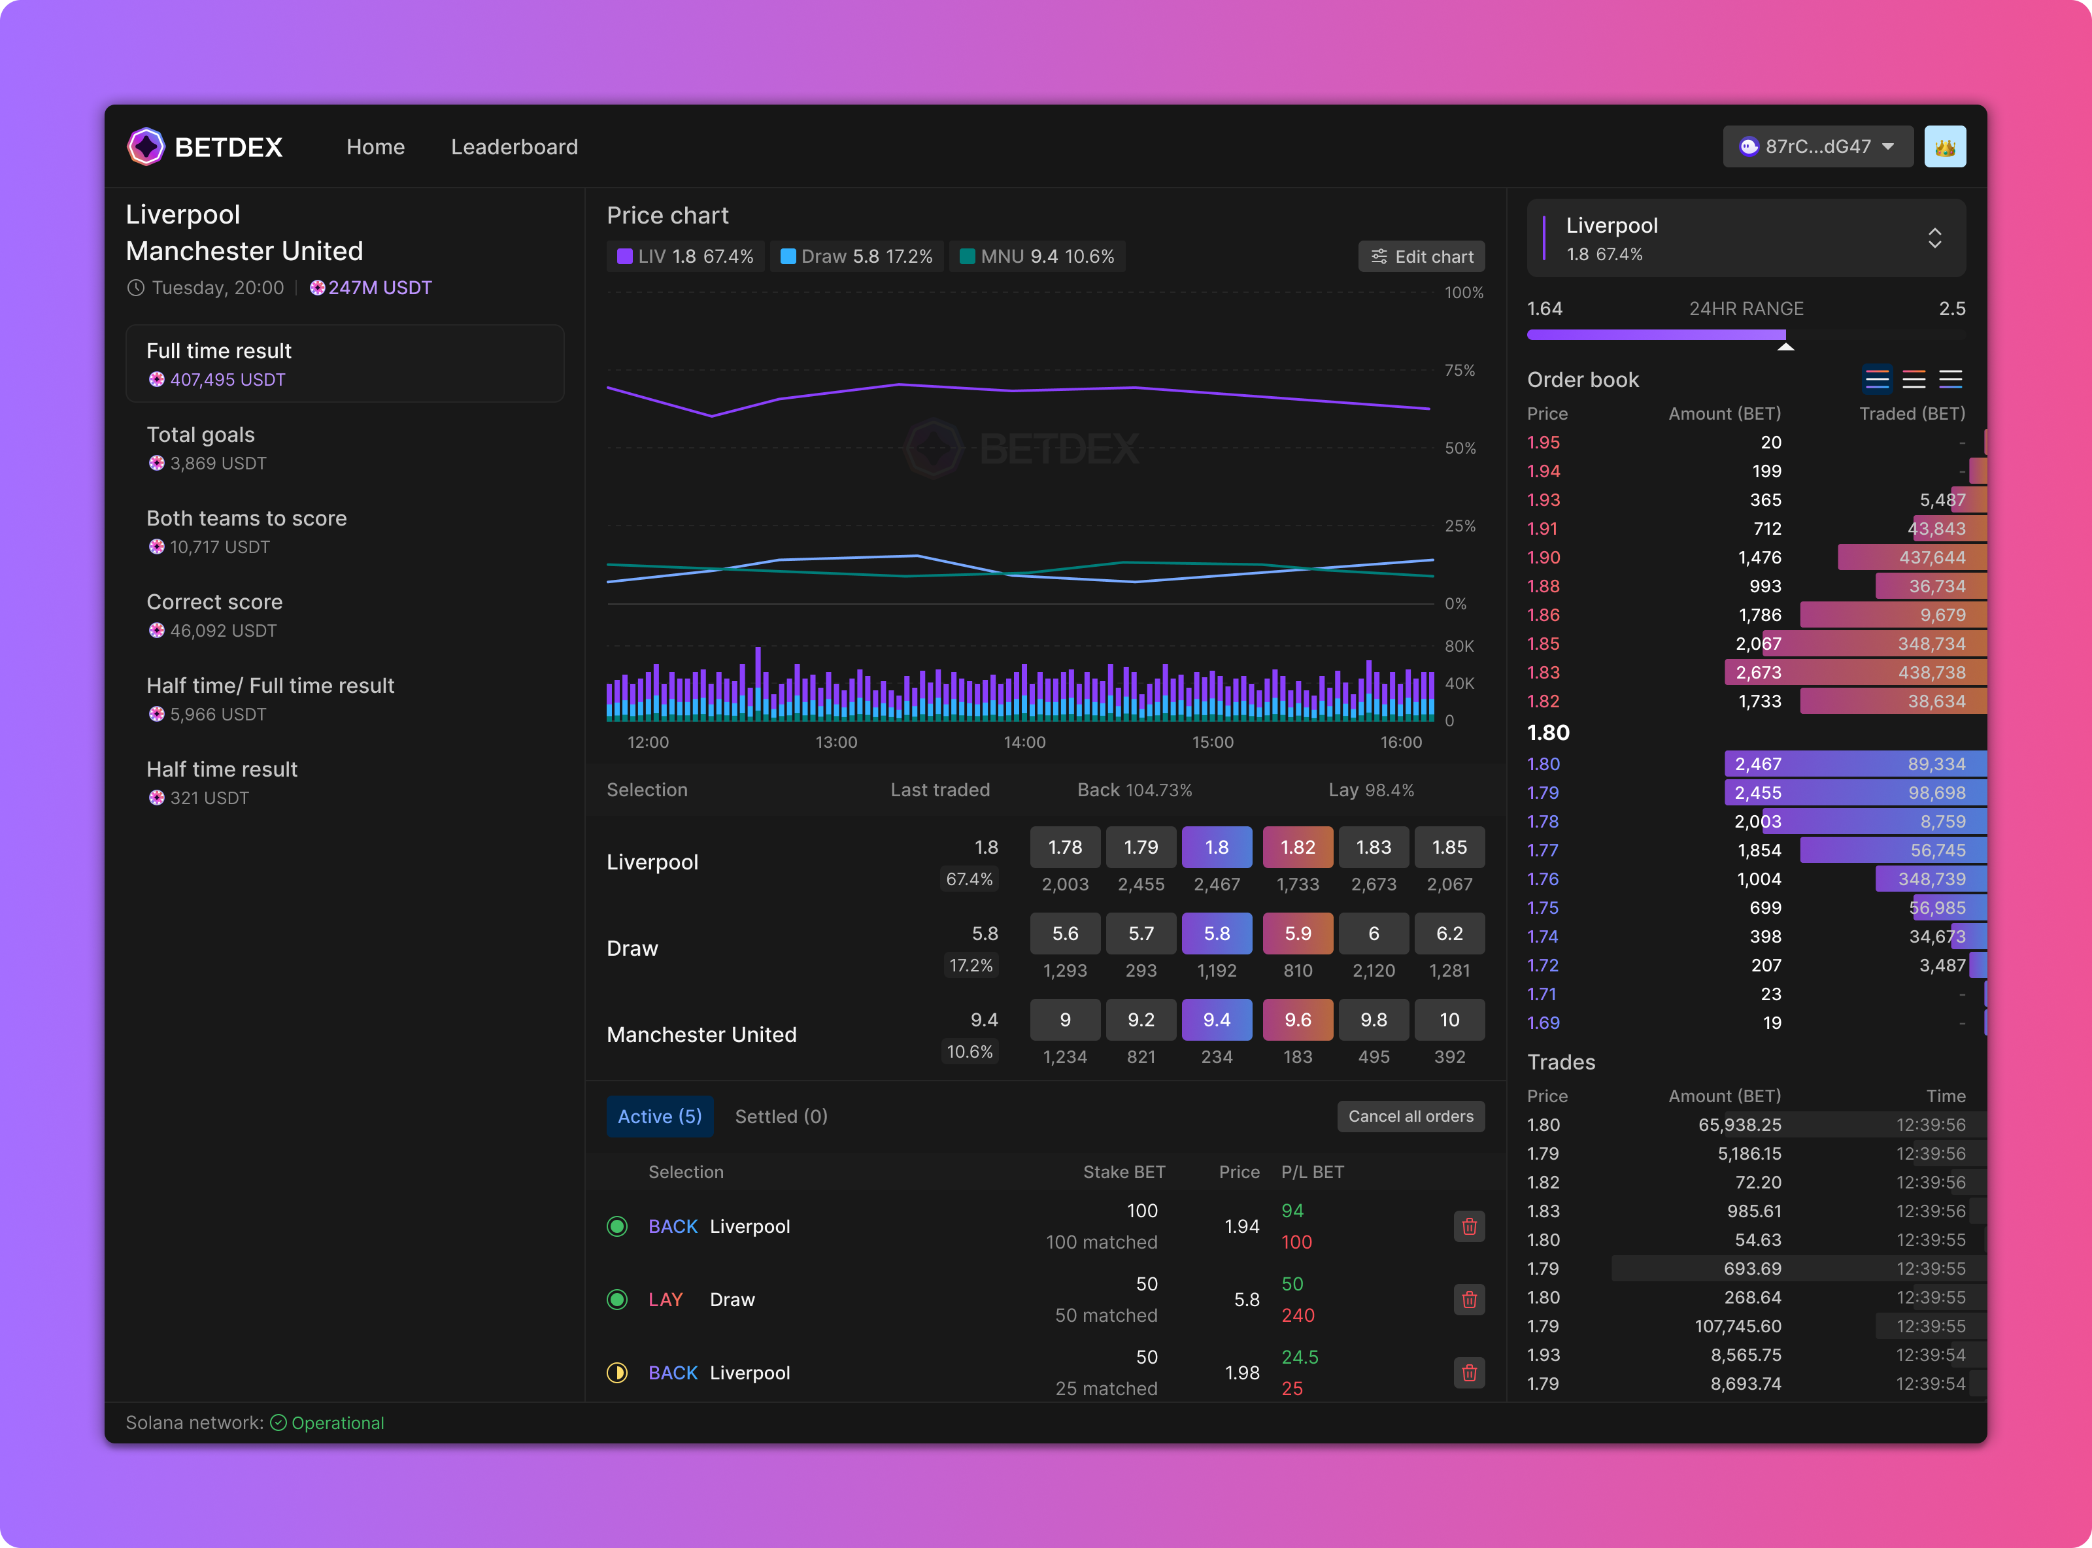Click the Solana network Operational status
The height and width of the screenshot is (1548, 2092).
coord(327,1422)
